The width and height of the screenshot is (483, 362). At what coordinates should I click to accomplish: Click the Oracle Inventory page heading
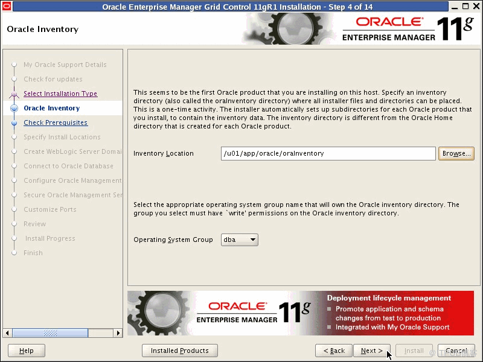point(43,29)
